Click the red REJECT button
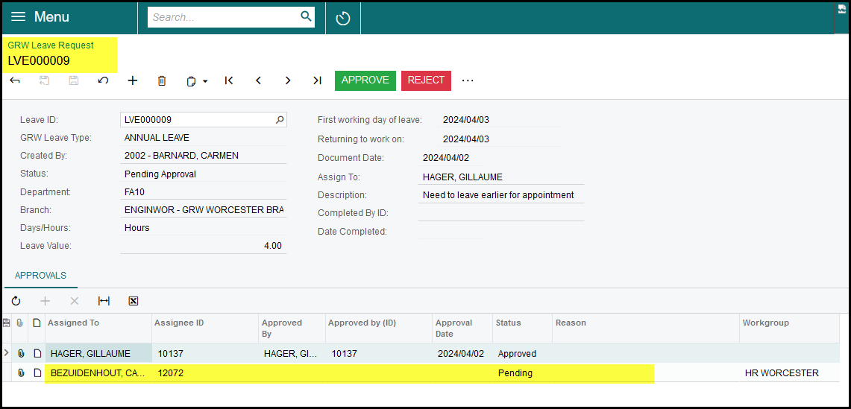This screenshot has width=851, height=409. 426,80
